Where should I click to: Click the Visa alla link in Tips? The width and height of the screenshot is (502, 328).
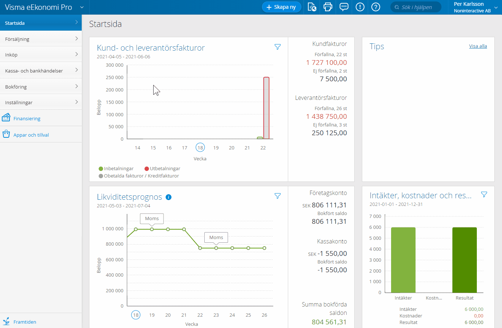(478, 46)
